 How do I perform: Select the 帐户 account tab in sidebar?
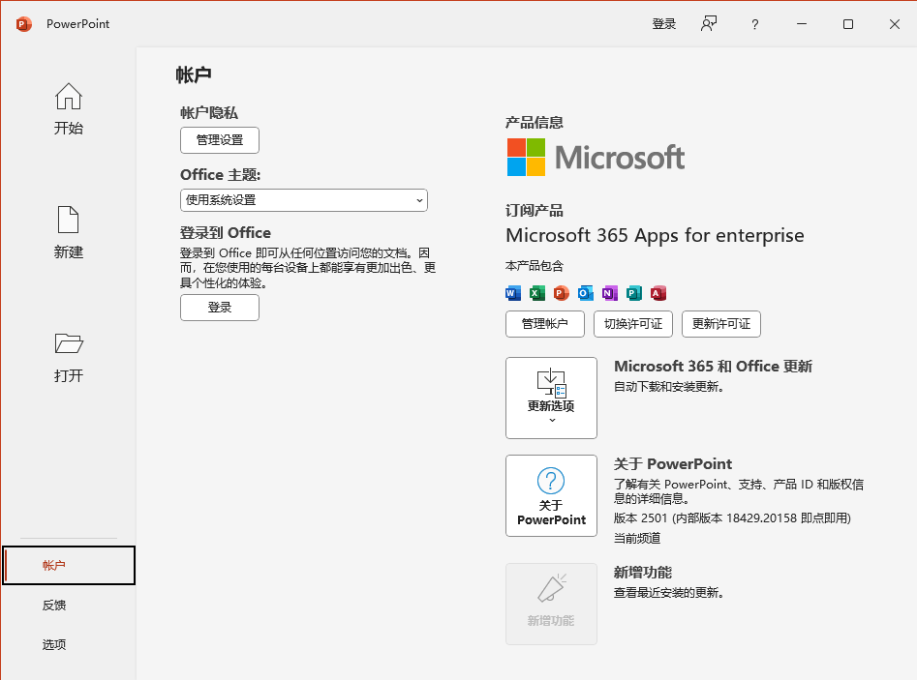(69, 565)
